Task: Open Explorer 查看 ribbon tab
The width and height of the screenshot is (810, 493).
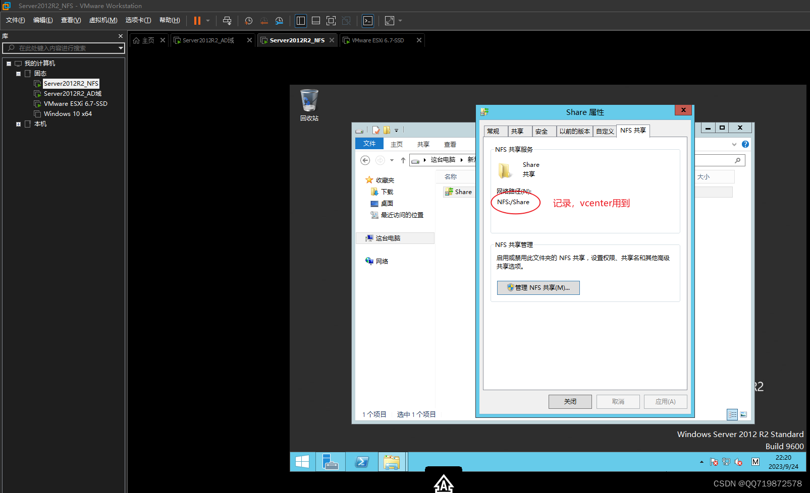Action: coord(450,144)
